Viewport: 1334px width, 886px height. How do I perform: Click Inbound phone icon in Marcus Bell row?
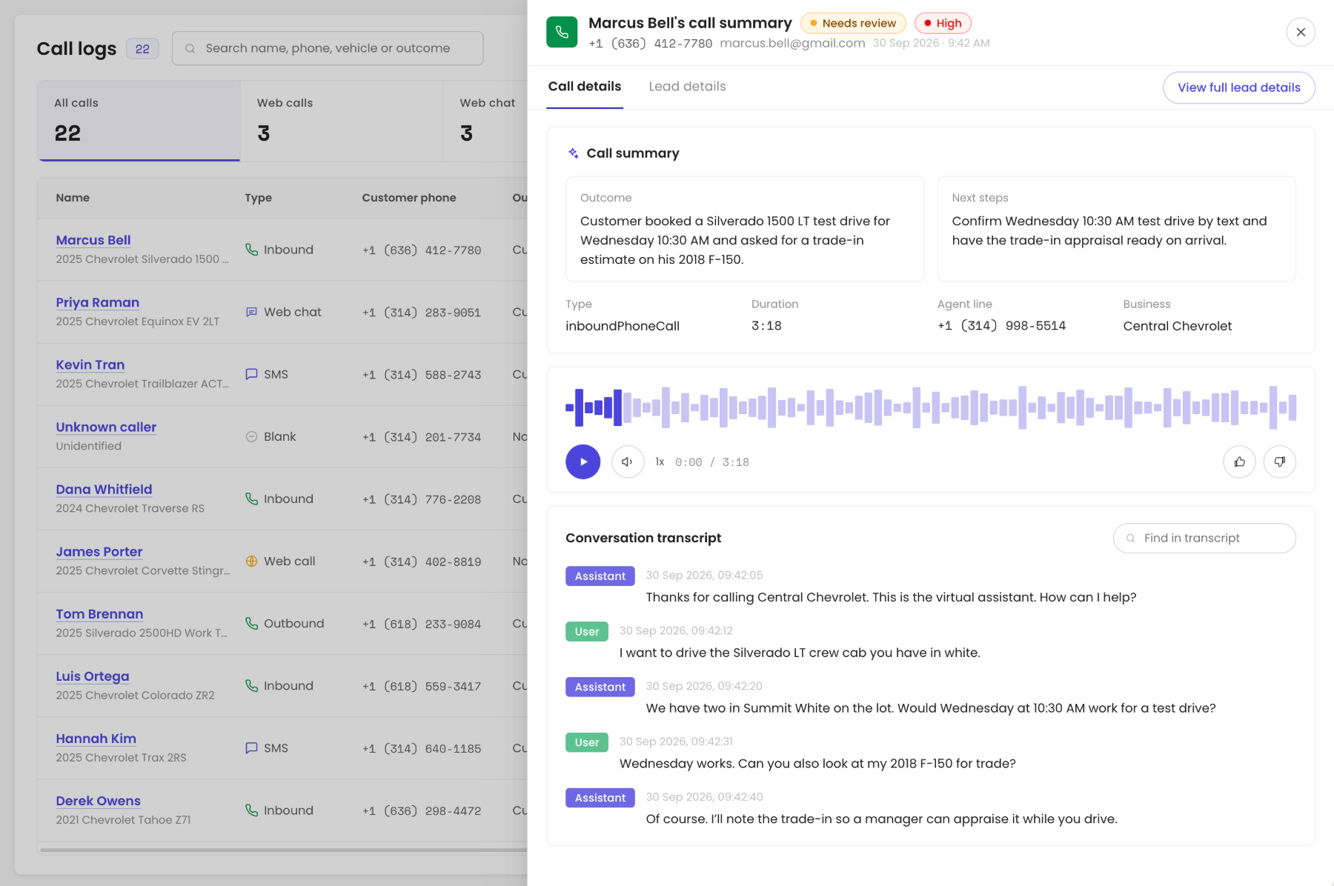252,250
